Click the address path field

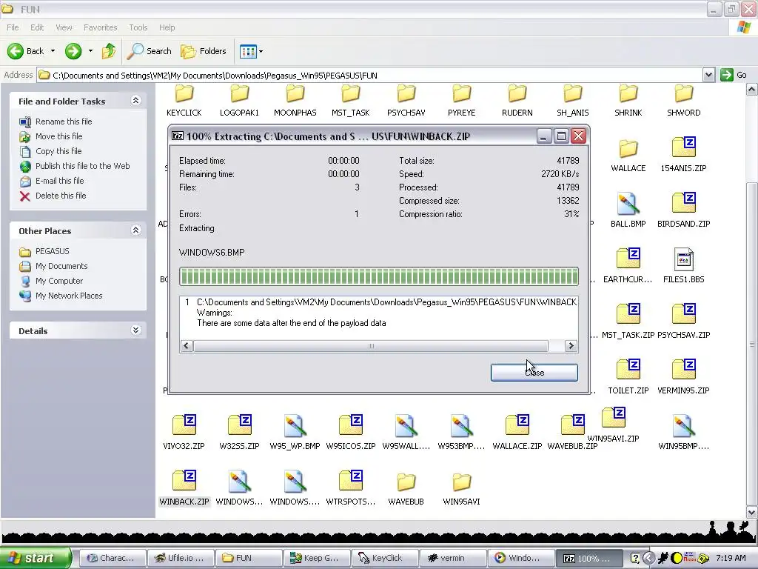pos(370,75)
